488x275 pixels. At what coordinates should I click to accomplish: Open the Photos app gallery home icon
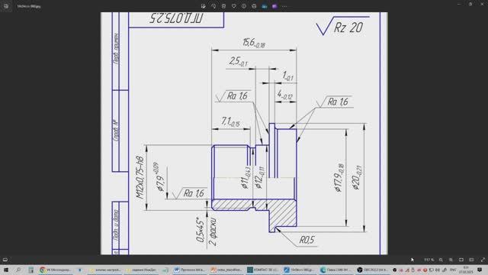(6, 6)
